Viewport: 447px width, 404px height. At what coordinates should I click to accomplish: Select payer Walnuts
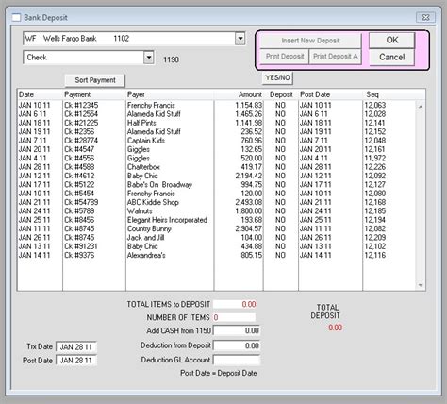[x=140, y=210]
